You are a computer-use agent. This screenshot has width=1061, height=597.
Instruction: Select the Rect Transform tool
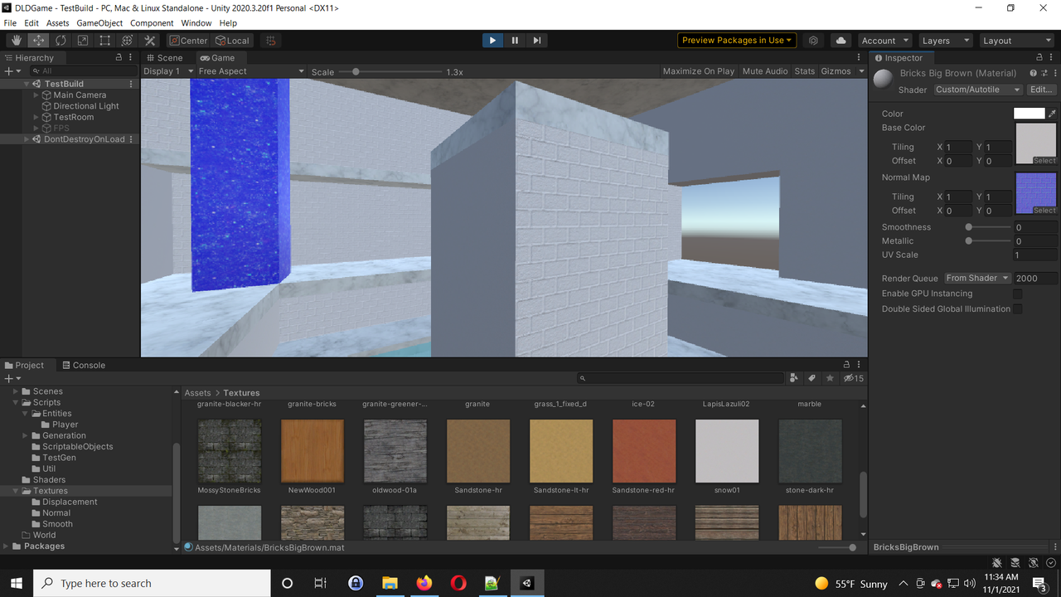[104, 40]
